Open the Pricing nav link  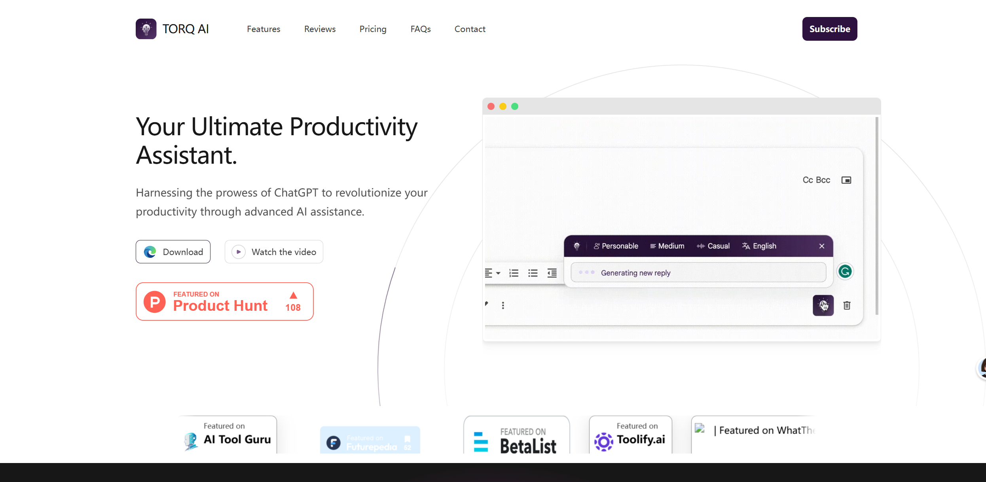[x=373, y=29]
